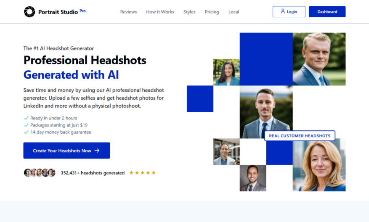
Task: Open the Styles nav item
Action: coord(189,12)
